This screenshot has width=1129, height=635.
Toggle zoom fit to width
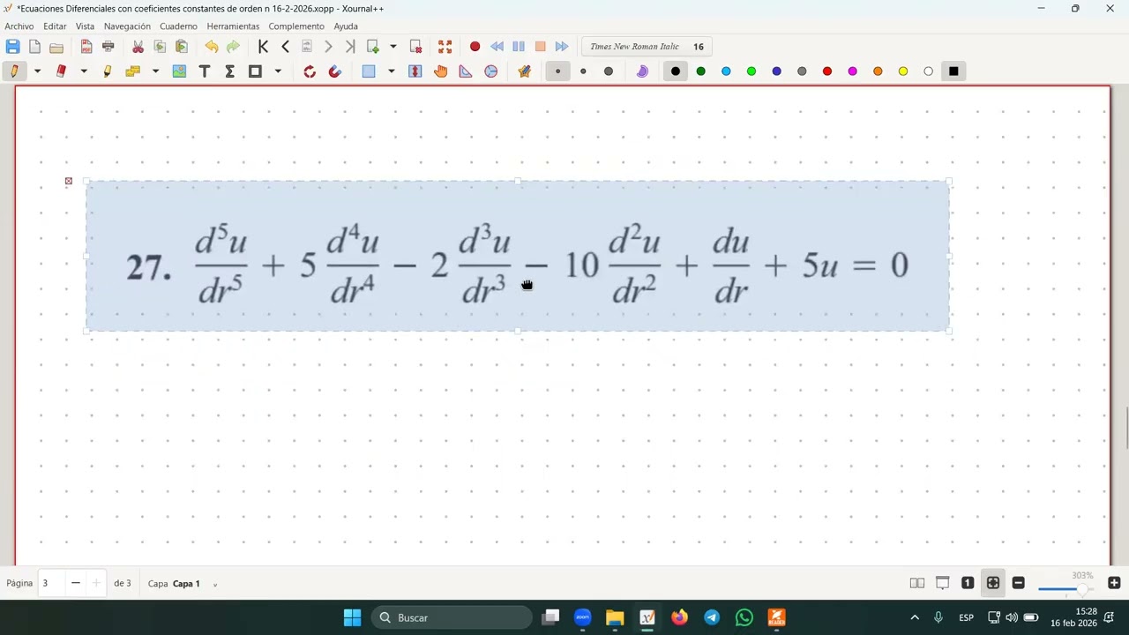click(x=993, y=583)
